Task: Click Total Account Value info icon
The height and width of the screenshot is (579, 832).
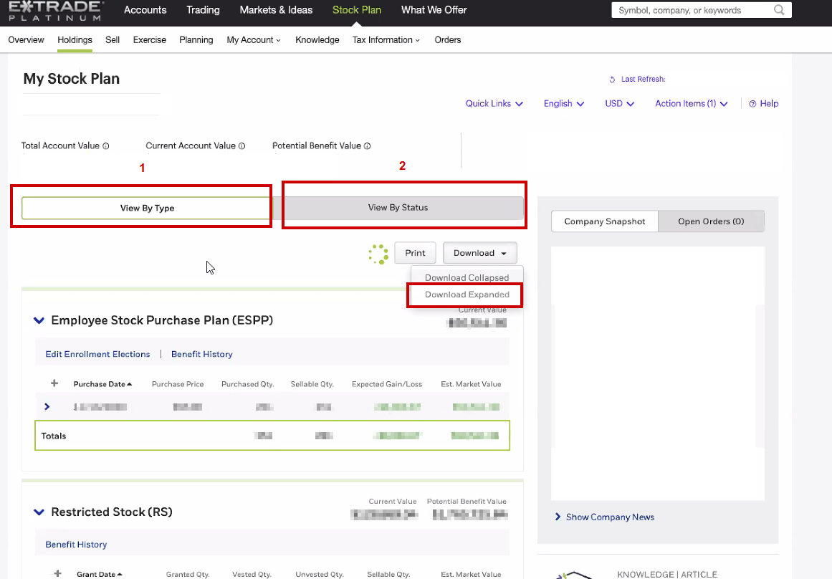Action: click(106, 146)
